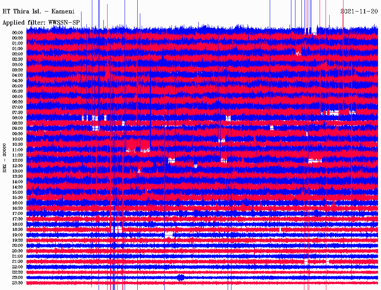Select the 04:00 time label

tap(17, 75)
